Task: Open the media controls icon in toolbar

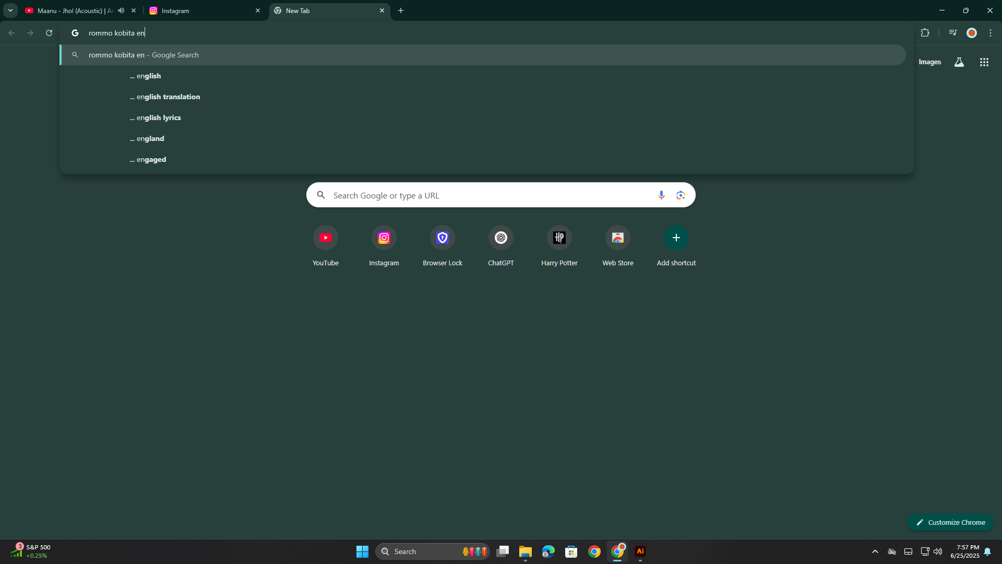Action: point(953,33)
